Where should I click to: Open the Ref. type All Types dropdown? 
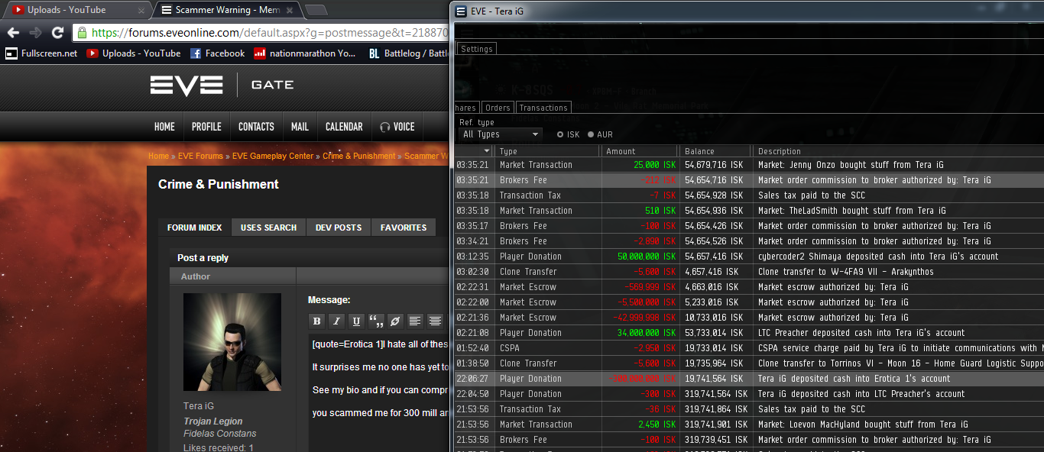coord(500,134)
